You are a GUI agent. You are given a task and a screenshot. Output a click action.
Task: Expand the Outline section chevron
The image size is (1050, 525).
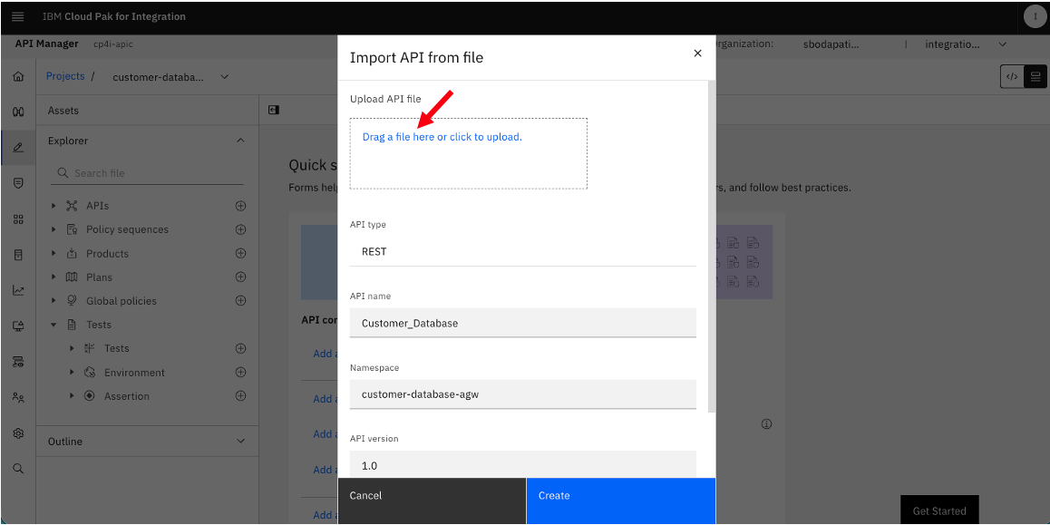tap(241, 442)
